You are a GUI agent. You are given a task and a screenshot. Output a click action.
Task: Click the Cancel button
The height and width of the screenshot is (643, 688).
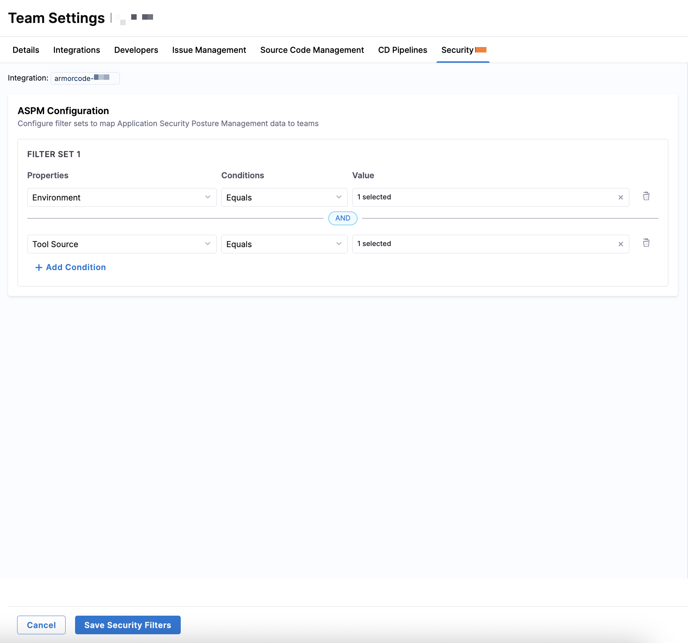click(x=41, y=625)
